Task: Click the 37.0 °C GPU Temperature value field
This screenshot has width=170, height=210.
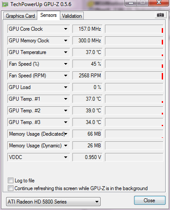Action: pos(88,52)
